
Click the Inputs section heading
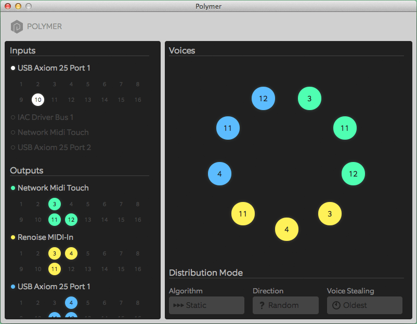pyautogui.click(x=22, y=50)
